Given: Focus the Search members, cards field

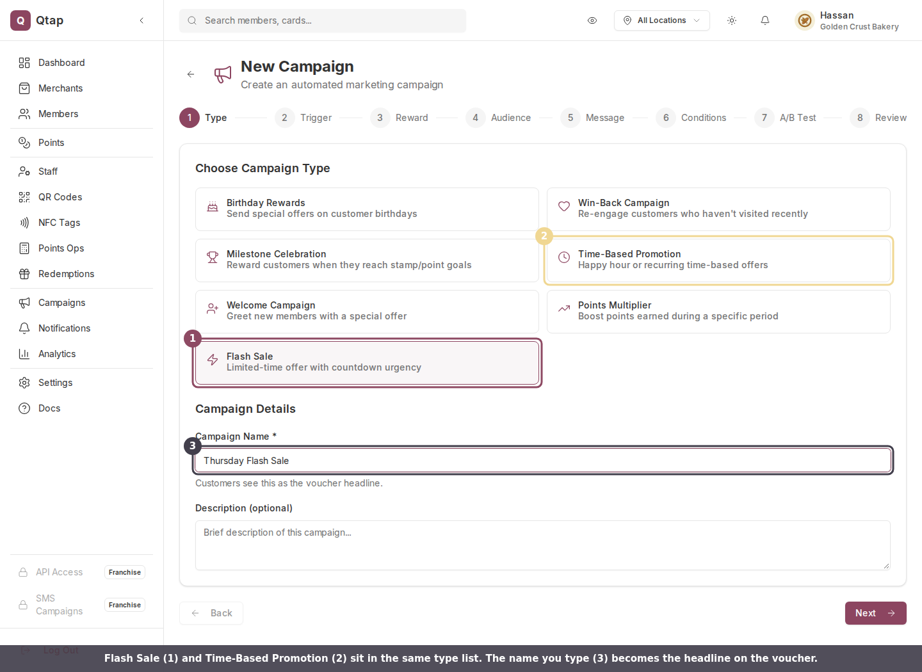Looking at the screenshot, I should (323, 20).
